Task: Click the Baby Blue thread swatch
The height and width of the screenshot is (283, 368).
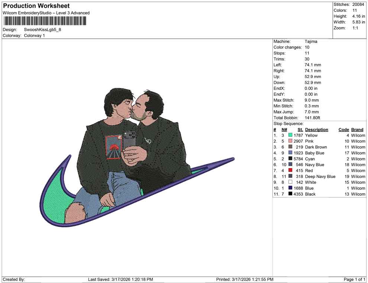Action: pyautogui.click(x=290, y=153)
